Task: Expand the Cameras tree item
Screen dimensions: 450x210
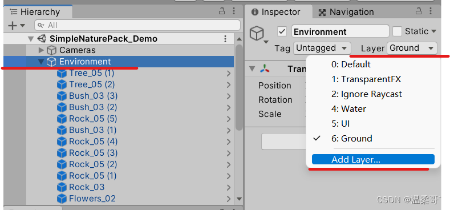Action: [x=41, y=50]
